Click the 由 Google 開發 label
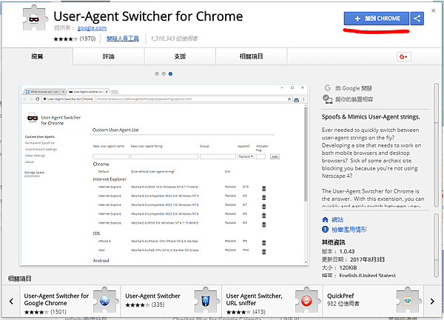The image size is (444, 320). [354, 88]
